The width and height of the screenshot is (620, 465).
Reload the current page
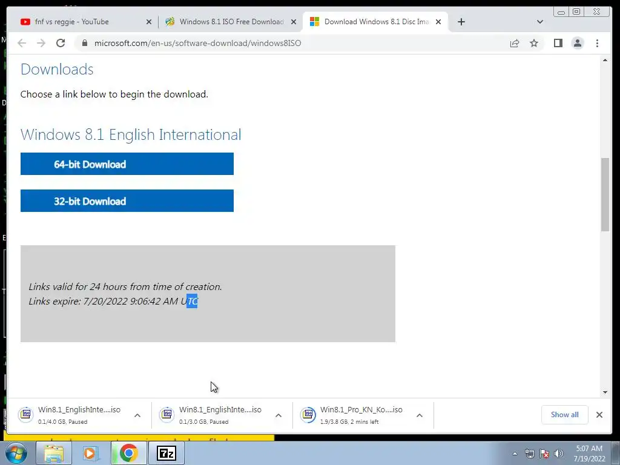[x=61, y=43]
